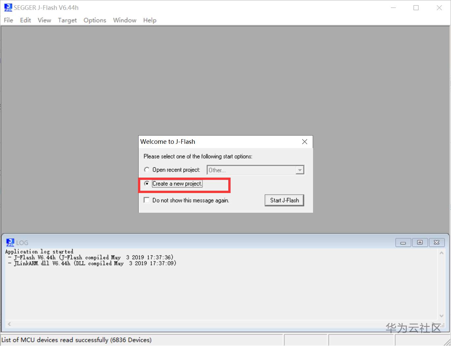Open the Window menu
451x346 pixels.
point(125,20)
